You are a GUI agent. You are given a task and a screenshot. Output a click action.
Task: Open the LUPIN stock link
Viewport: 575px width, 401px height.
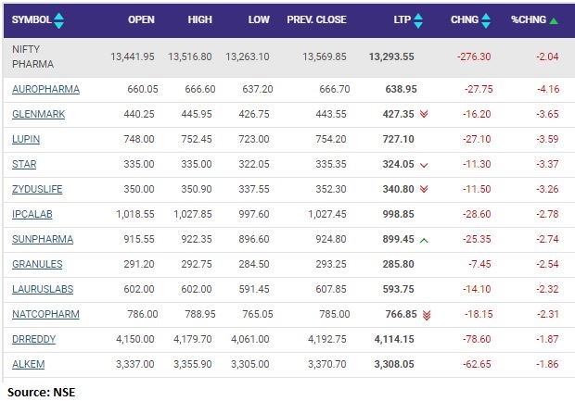click(26, 140)
